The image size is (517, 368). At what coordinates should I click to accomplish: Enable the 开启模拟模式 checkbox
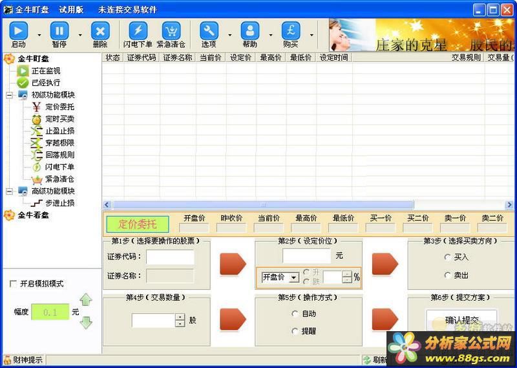click(13, 284)
